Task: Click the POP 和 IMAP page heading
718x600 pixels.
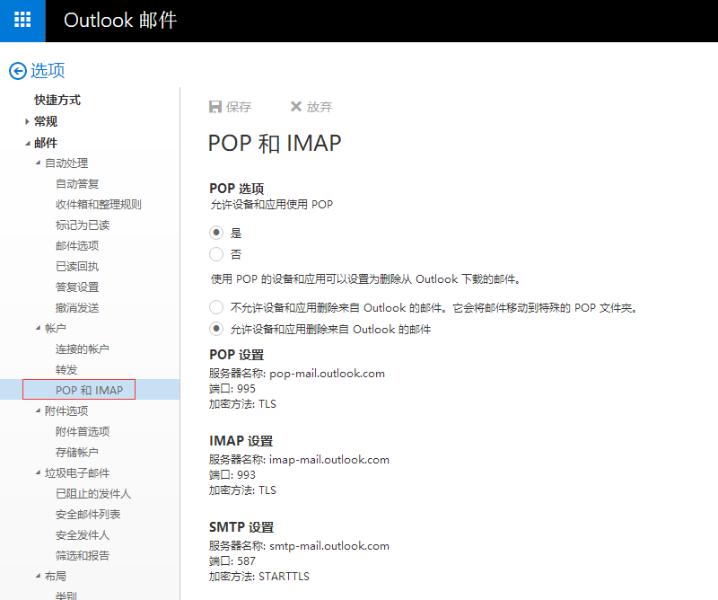Action: 275,143
